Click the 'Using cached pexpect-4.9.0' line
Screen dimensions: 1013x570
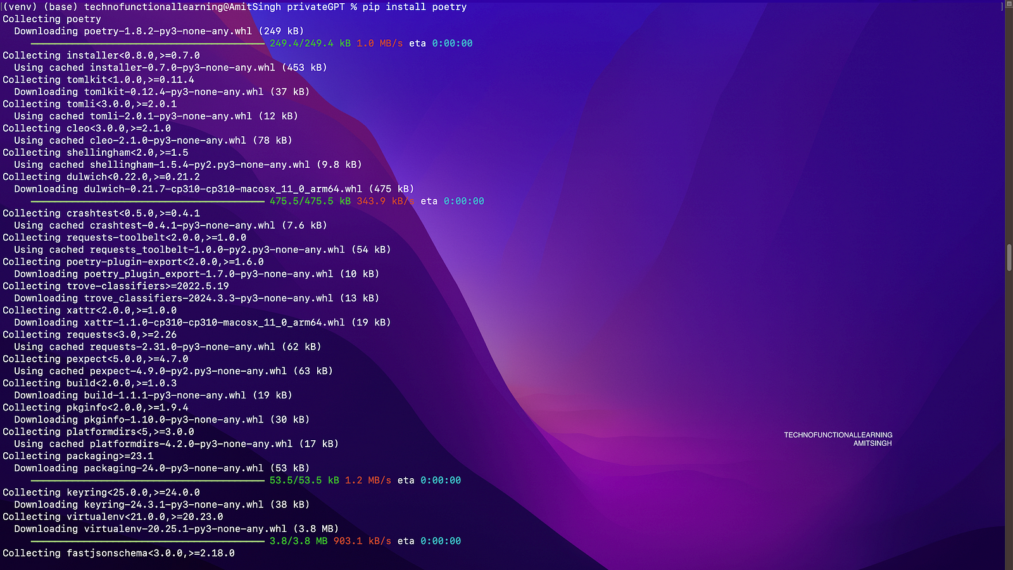coord(173,371)
